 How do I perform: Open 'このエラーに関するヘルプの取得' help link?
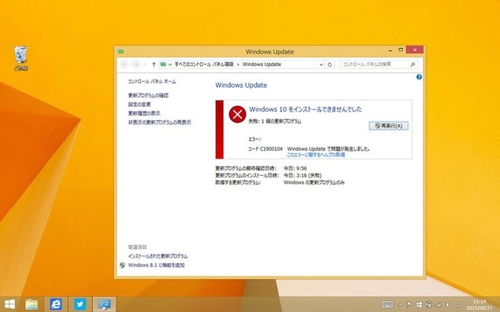click(315, 154)
